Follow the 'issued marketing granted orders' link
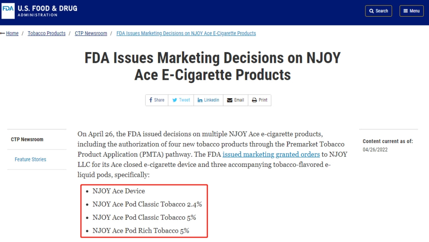Viewport: 429px width, 242px height. click(271, 155)
